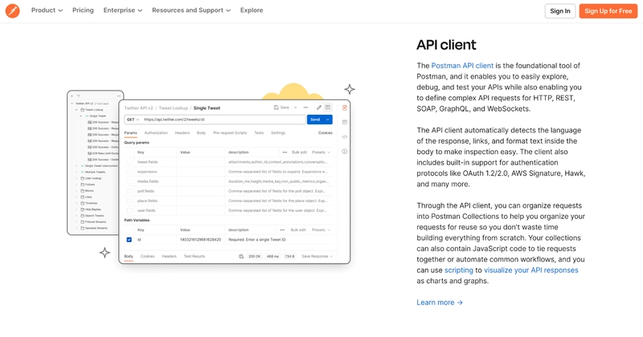Switch to the Authorization tab
The image size is (643, 337).
(156, 133)
